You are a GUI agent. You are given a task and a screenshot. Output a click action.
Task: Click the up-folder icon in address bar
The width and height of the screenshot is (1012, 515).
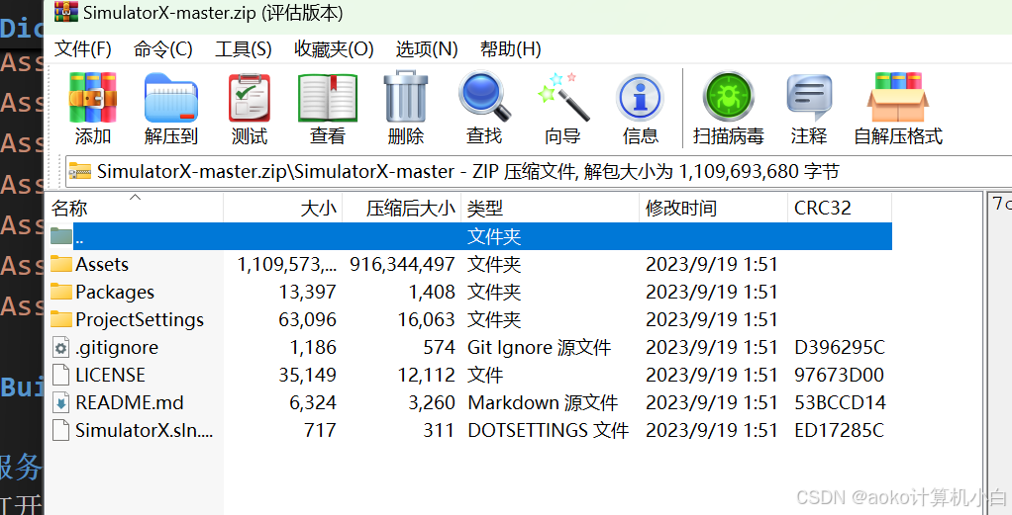[x=80, y=171]
